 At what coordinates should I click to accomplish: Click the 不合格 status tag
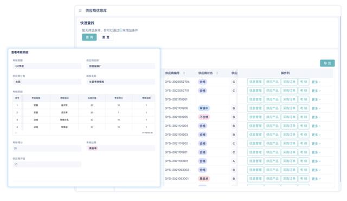coord(204,117)
